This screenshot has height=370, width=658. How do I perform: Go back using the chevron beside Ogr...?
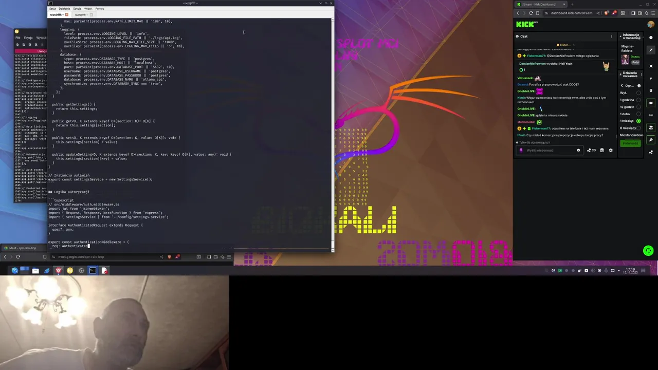click(622, 86)
